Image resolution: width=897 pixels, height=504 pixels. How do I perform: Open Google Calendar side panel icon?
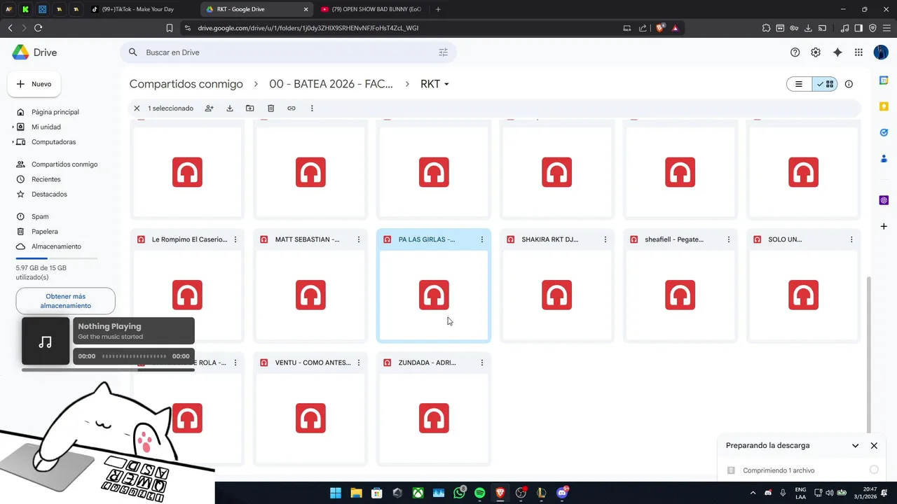(884, 80)
